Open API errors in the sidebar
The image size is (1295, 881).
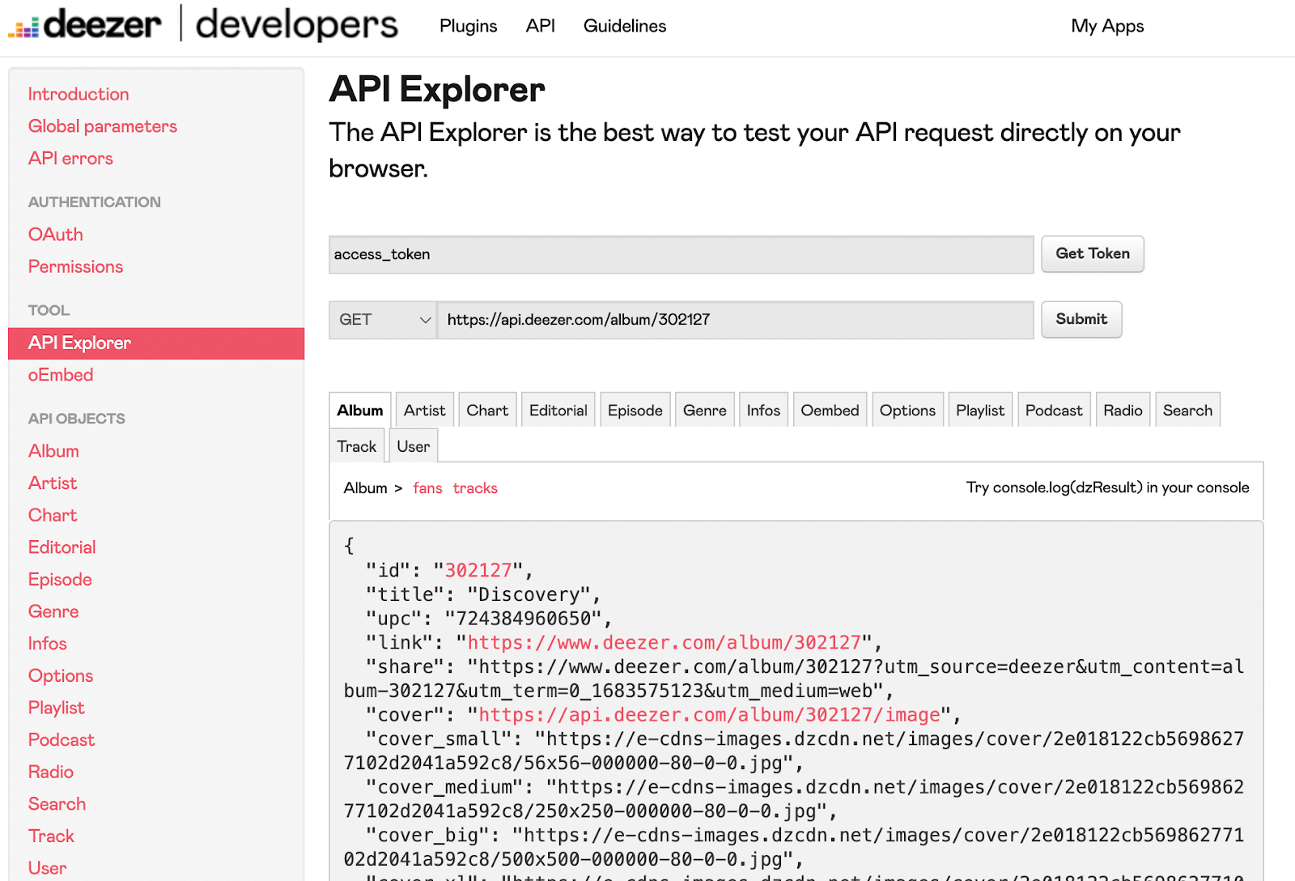70,158
